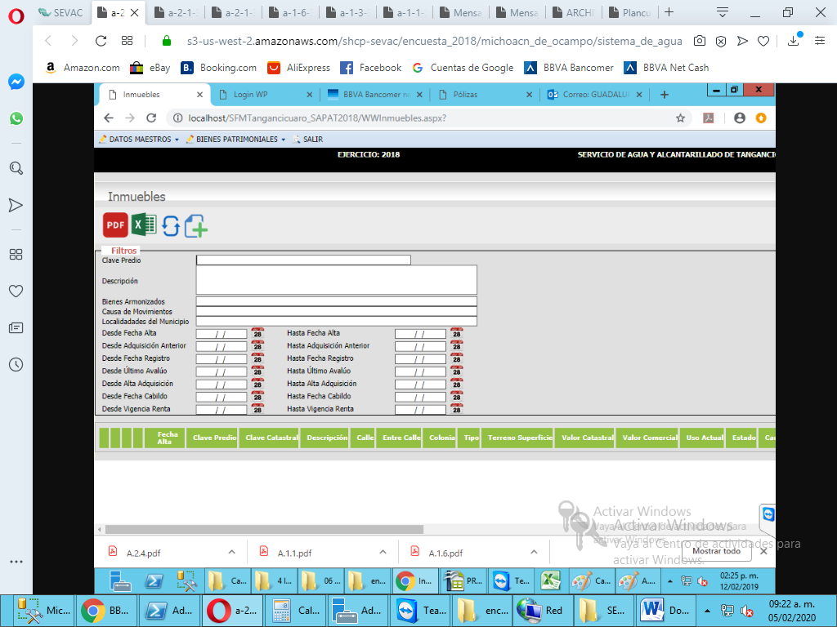
Task: Show hidden tray icons on Windows taskbar
Action: tap(707, 611)
